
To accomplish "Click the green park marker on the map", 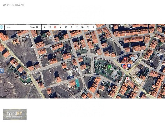I will tap(109, 66).
